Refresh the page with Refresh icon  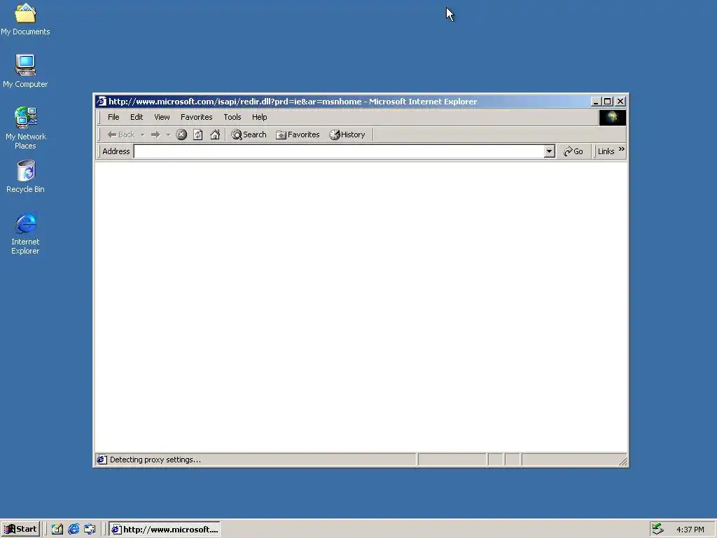point(198,134)
